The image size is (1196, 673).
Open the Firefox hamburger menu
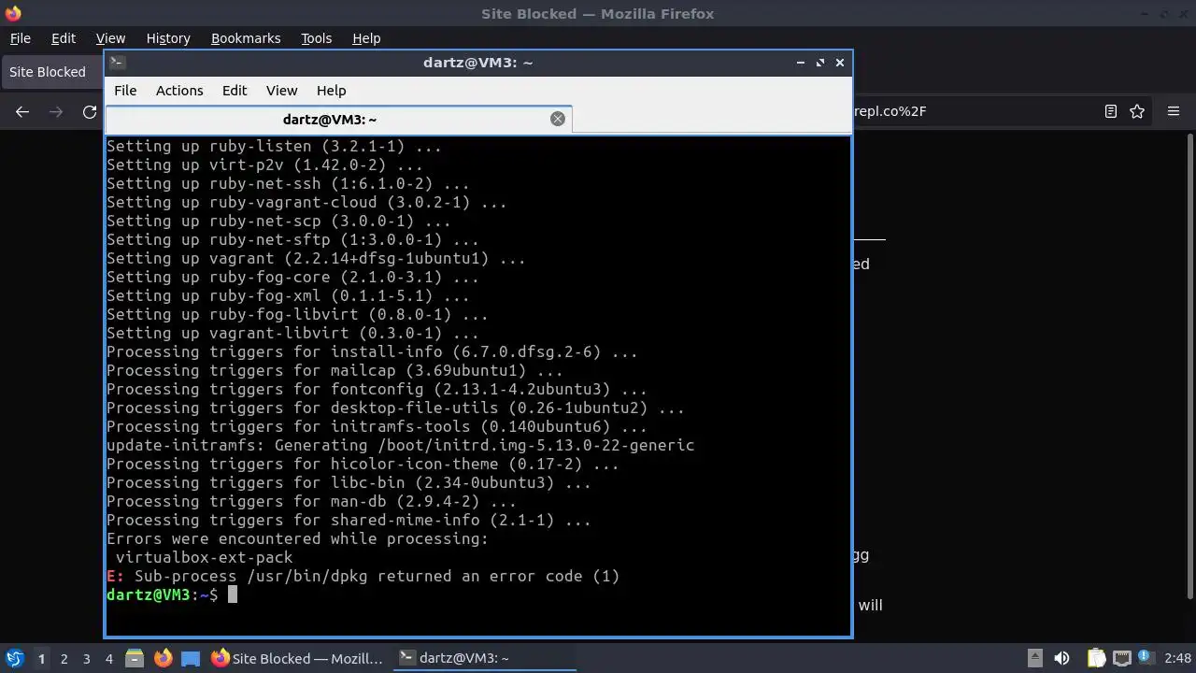coord(1174,111)
